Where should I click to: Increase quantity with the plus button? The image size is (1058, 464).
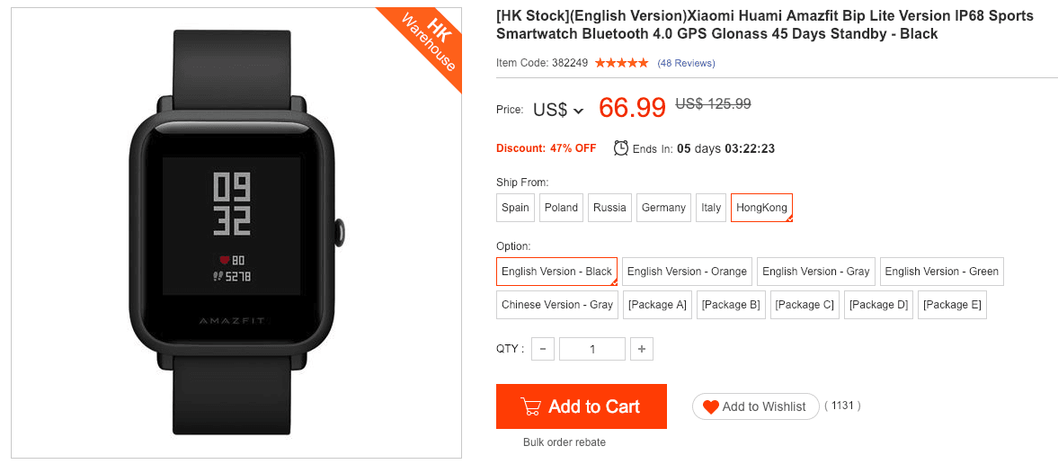[641, 349]
